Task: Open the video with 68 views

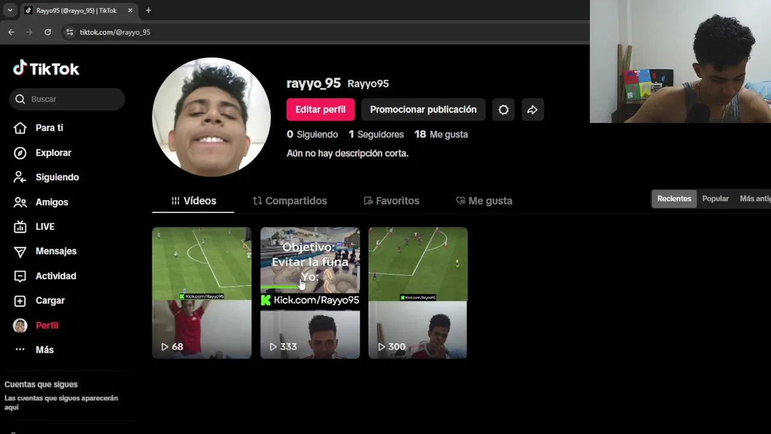Action: [x=202, y=293]
